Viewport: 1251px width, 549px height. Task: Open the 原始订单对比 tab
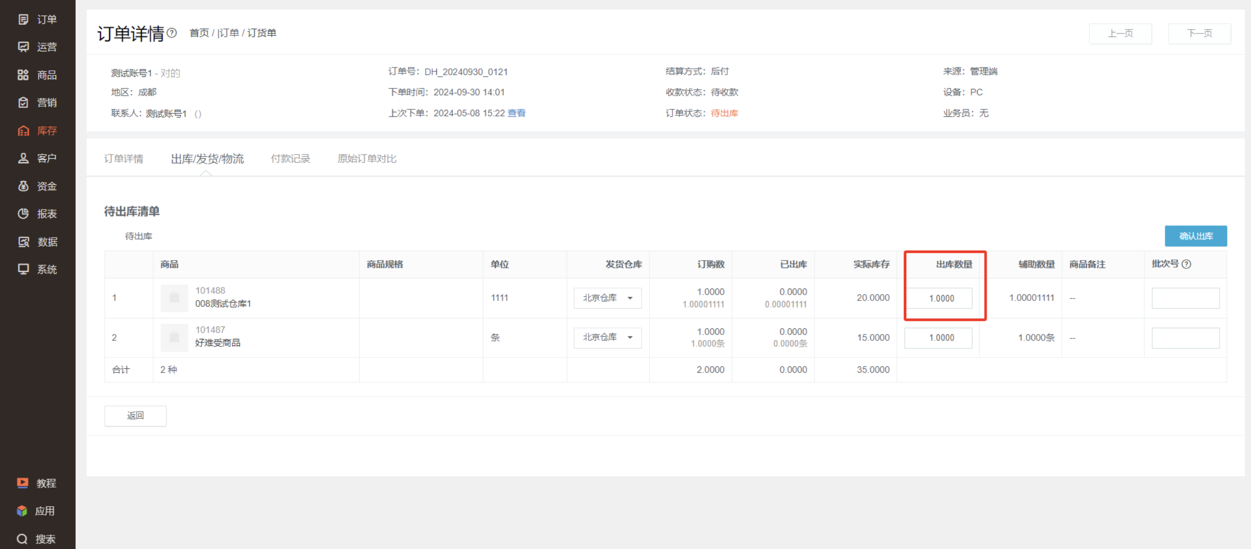pyautogui.click(x=367, y=159)
